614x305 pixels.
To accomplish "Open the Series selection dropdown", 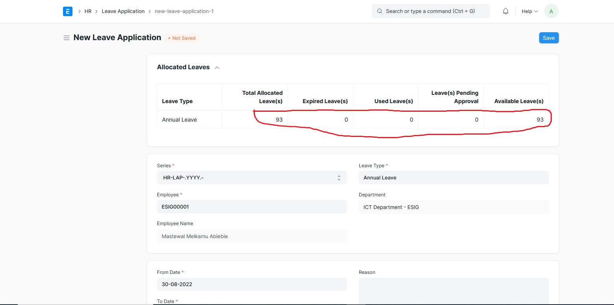I will [252, 177].
